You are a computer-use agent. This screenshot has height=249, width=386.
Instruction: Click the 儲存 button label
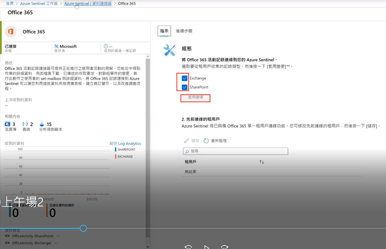pos(195,141)
